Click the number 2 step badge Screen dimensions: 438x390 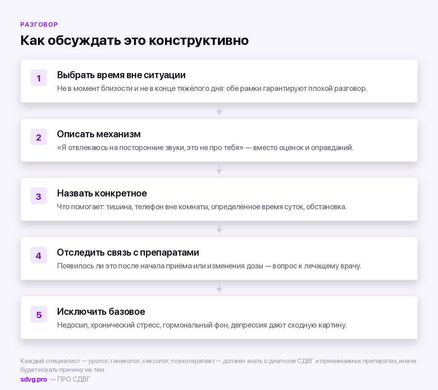(x=39, y=137)
